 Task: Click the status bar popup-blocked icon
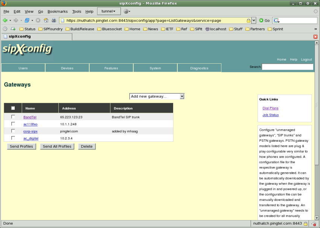point(314,224)
